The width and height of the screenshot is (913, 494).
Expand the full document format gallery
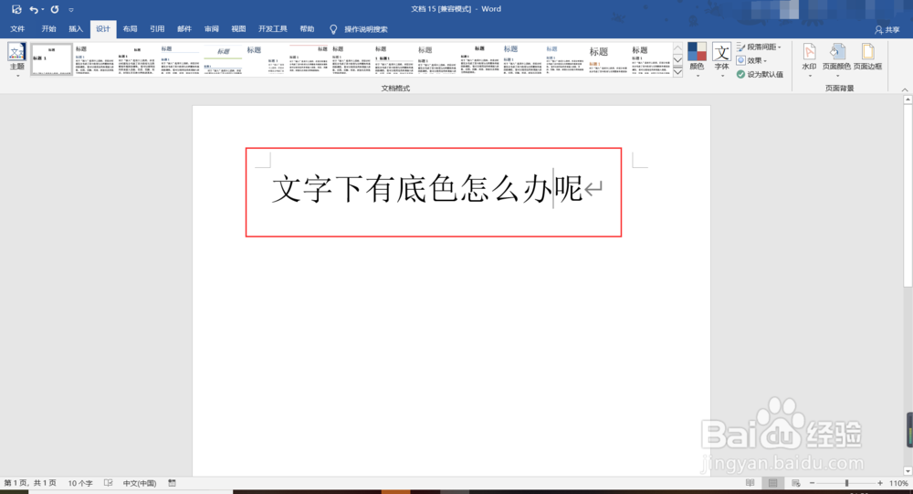[x=677, y=72]
